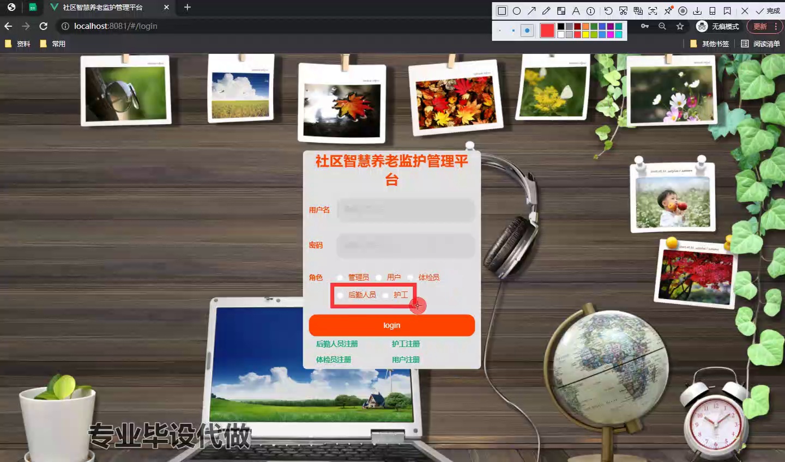Select the numbered step marker tool
Screen dimensions: 785x462
point(590,11)
